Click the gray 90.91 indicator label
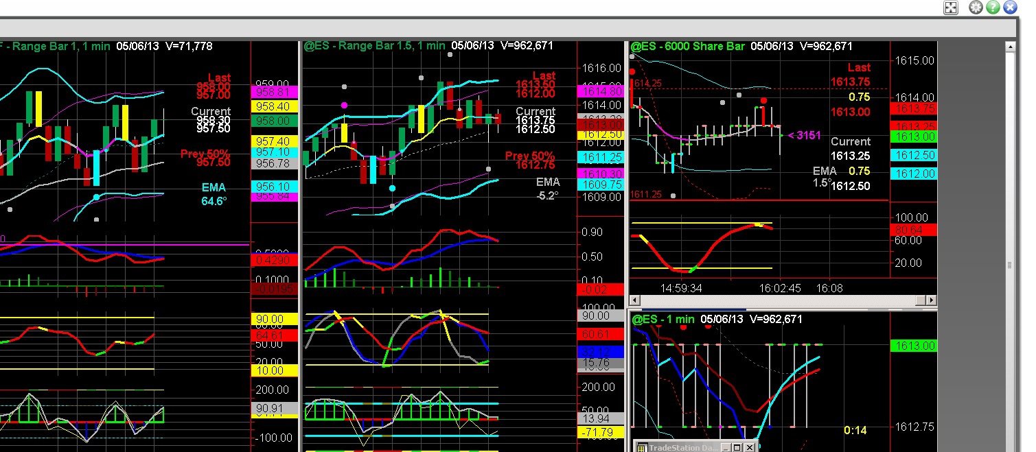 (x=275, y=409)
